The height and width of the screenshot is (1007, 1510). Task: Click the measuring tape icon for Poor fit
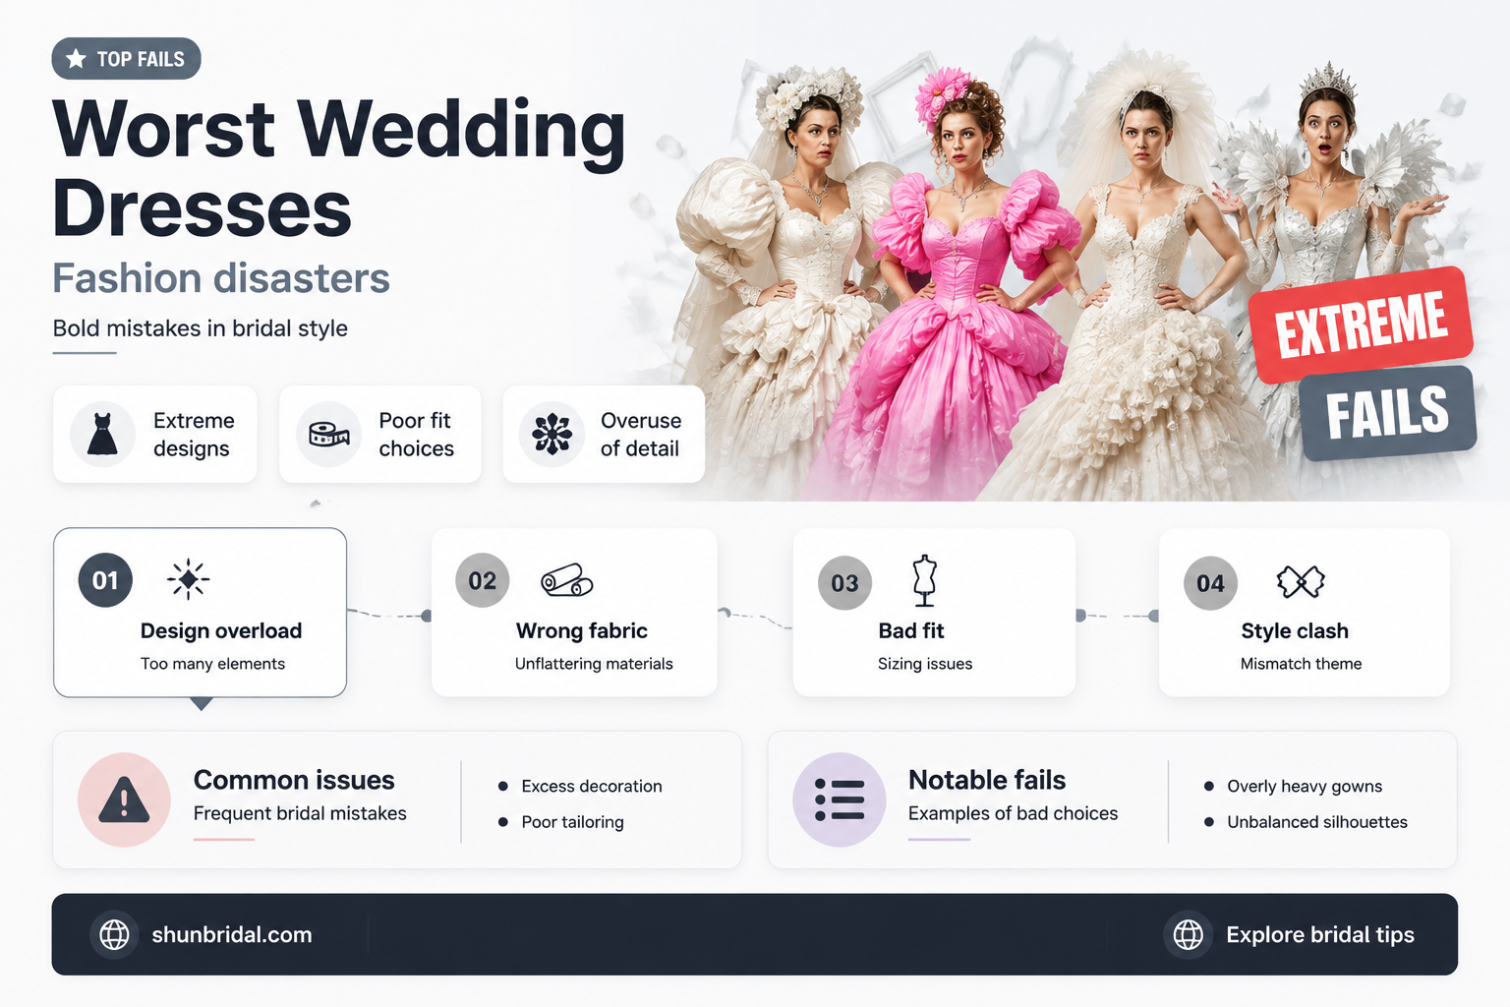click(328, 434)
